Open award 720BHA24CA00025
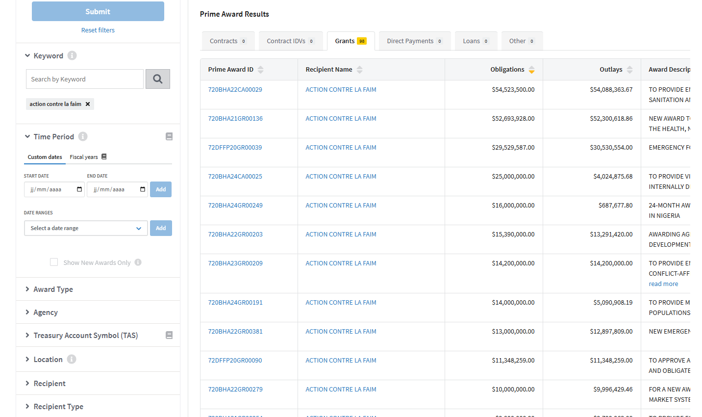Image resolution: width=702 pixels, height=417 pixels. pos(235,176)
